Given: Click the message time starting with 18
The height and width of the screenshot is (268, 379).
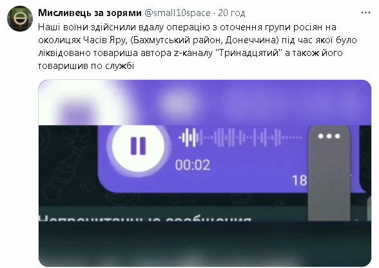Looking at the screenshot, I should [300, 180].
